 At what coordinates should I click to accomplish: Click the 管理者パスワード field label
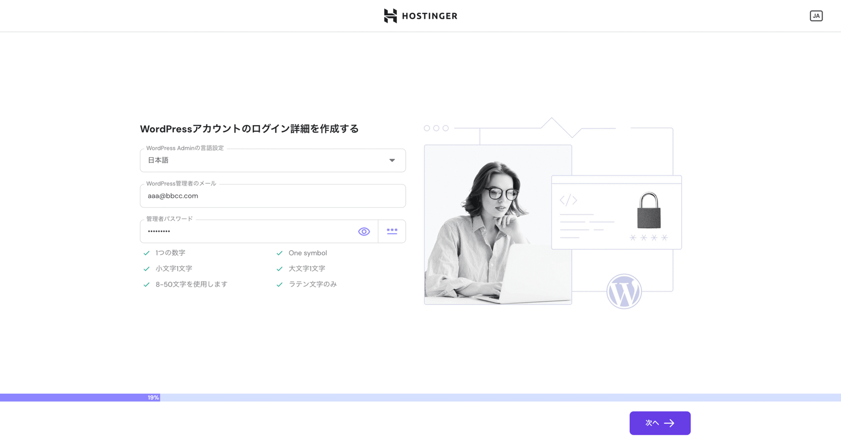coord(169,219)
